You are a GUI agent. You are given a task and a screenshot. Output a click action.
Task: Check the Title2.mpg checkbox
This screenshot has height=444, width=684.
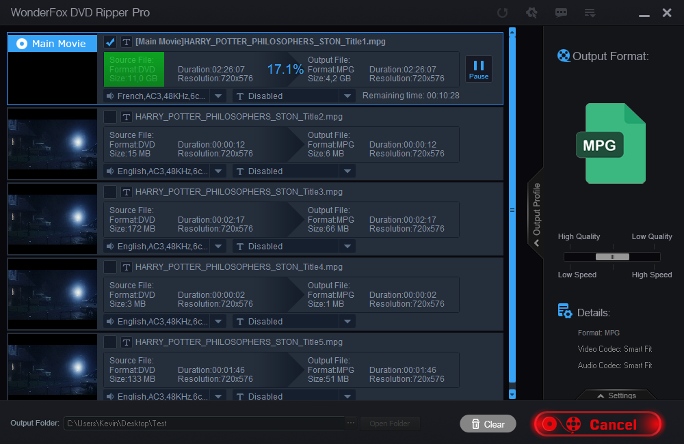click(110, 117)
